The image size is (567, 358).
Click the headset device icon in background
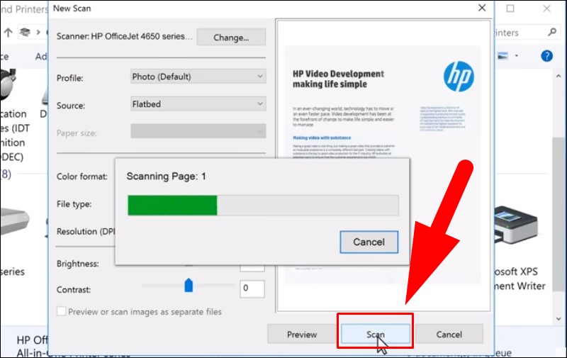(x=8, y=85)
